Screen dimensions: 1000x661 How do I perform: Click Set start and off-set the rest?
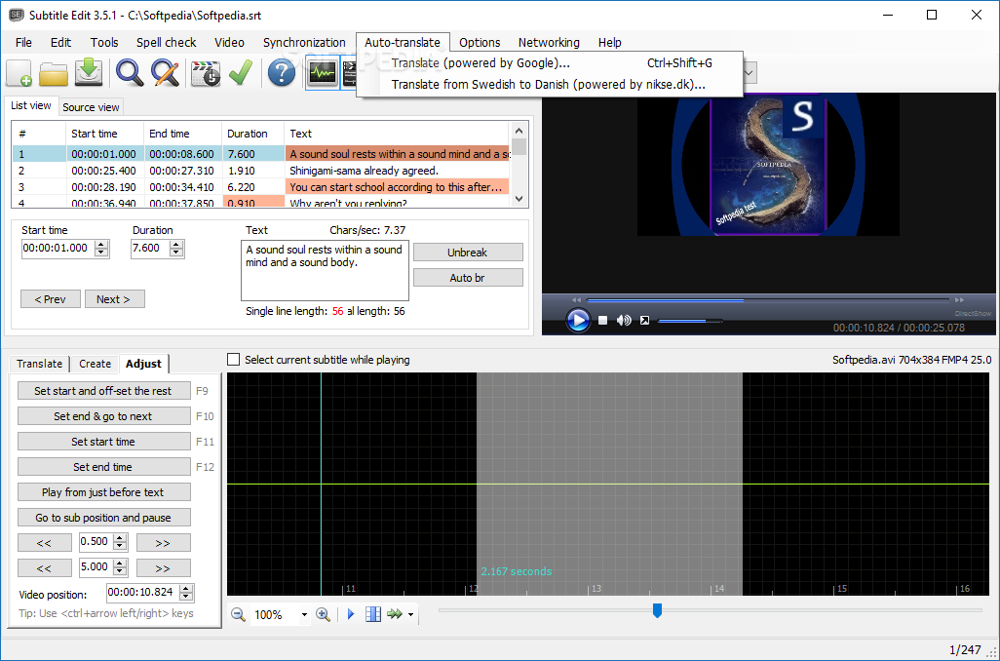point(103,391)
